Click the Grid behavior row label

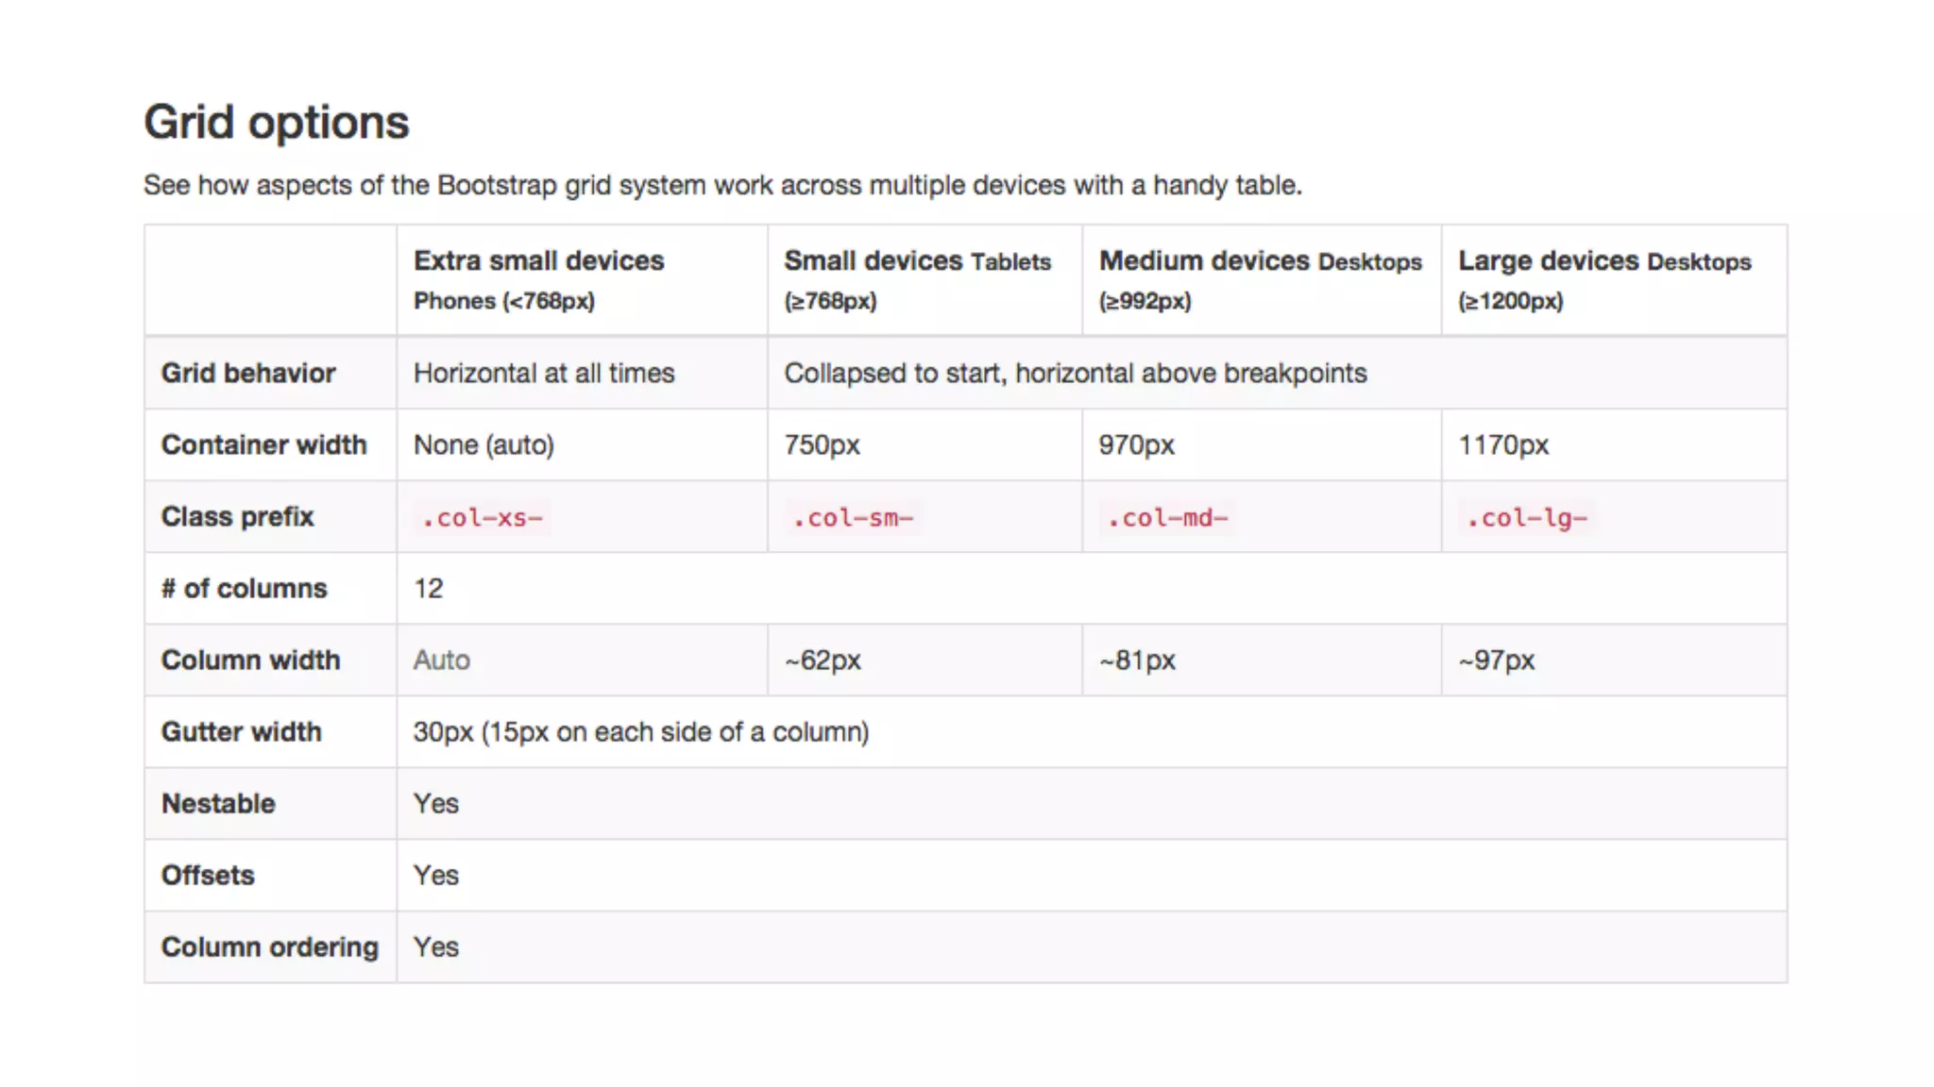(248, 373)
